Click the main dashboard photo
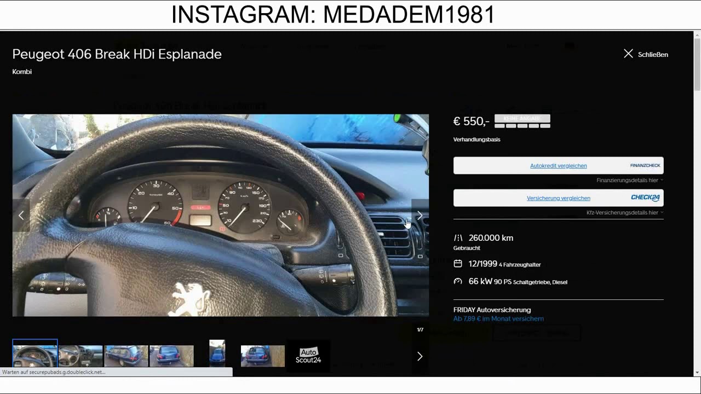701x394 pixels. coord(221,215)
